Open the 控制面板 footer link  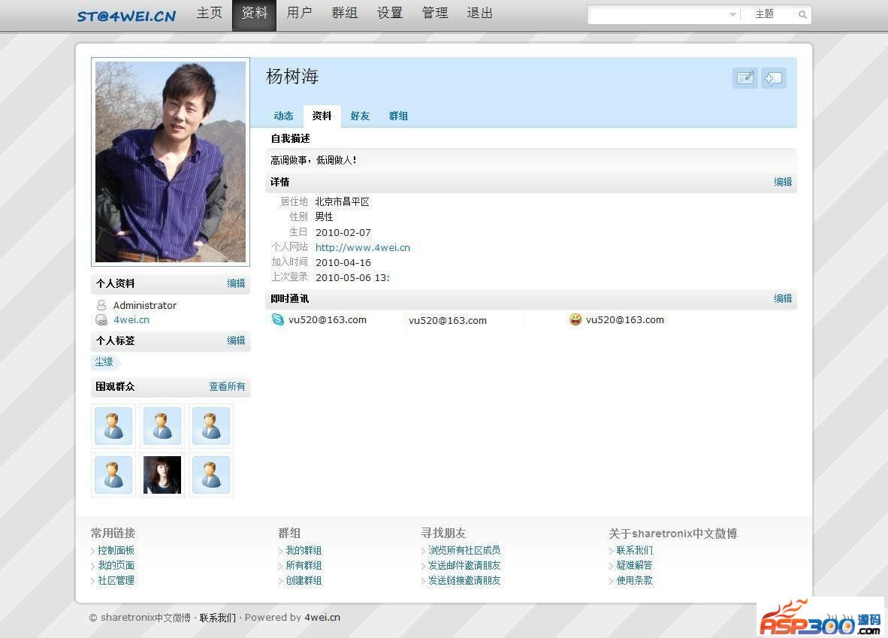tap(116, 550)
